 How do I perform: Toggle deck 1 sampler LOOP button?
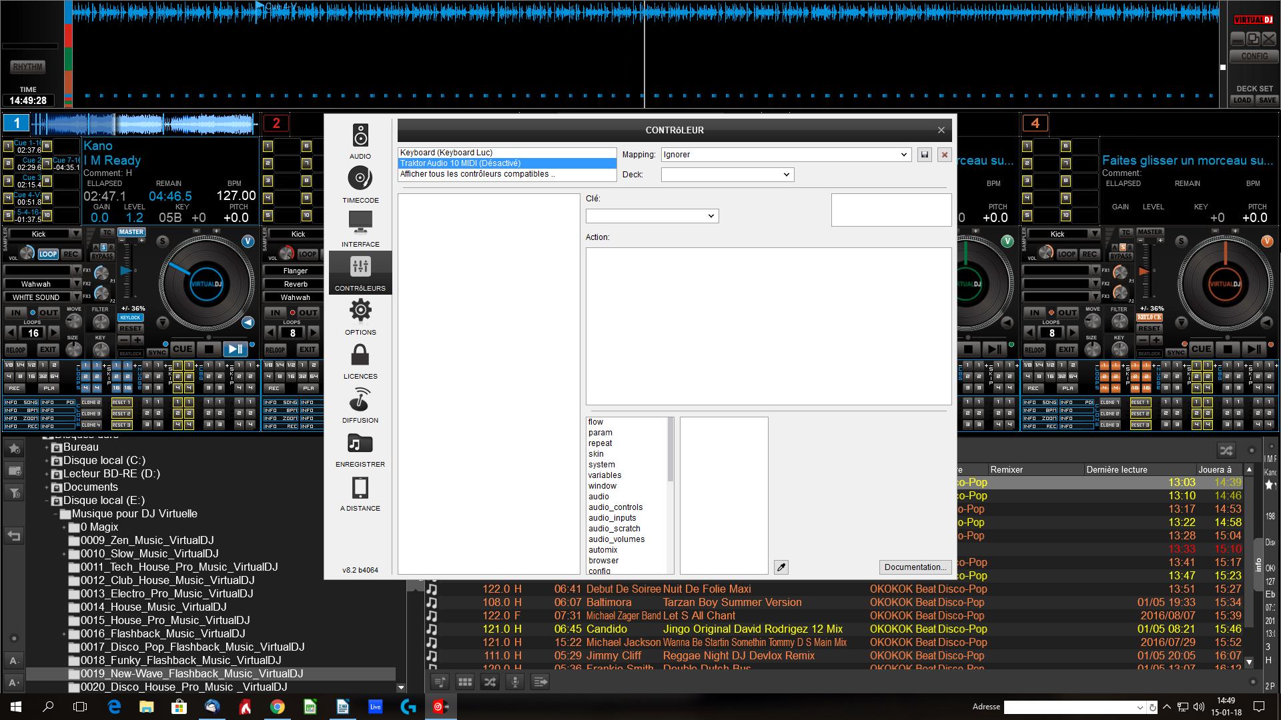(48, 254)
